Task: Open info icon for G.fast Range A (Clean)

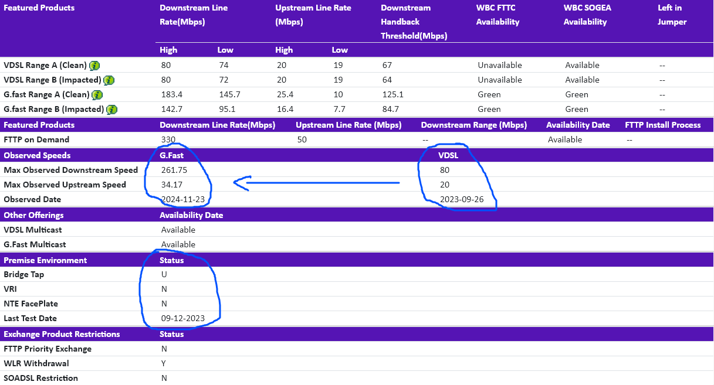Action: coord(97,95)
